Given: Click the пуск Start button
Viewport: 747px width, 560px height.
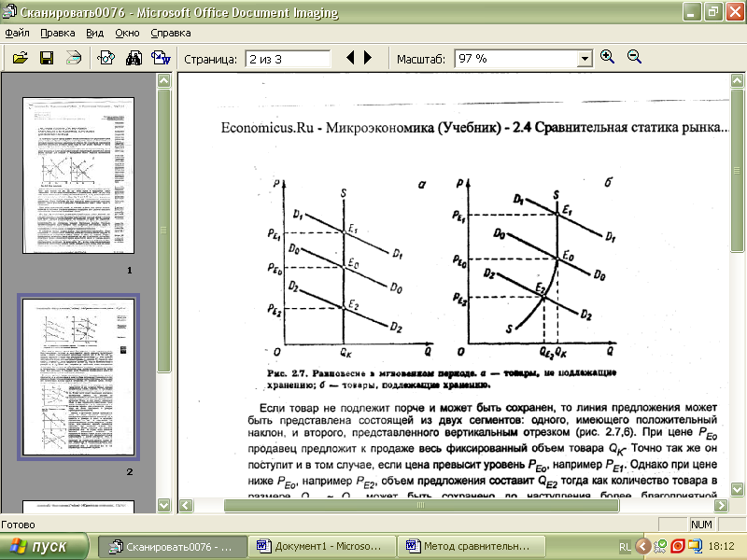Looking at the screenshot, I should 44,546.
